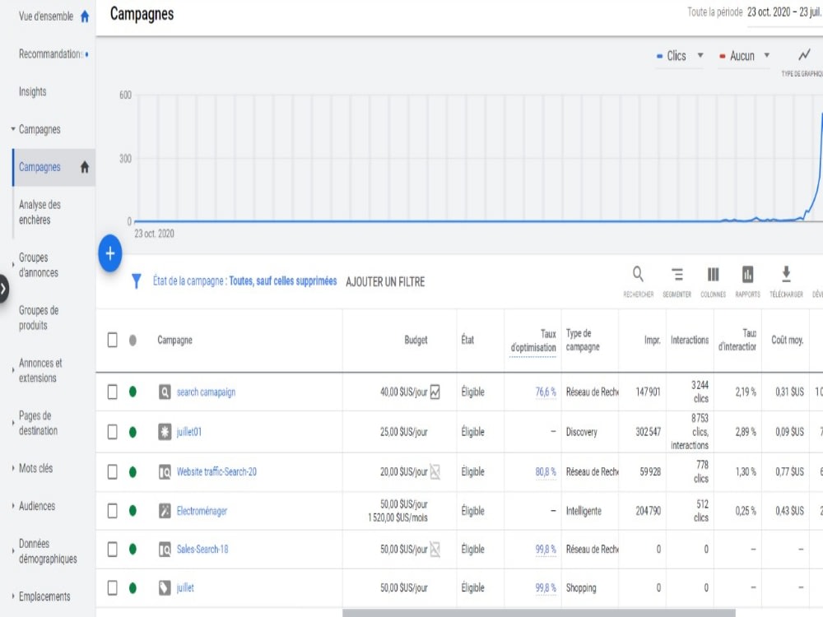Click the Sales-Search-18 campaign icon
This screenshot has height=617, width=823.
point(165,550)
